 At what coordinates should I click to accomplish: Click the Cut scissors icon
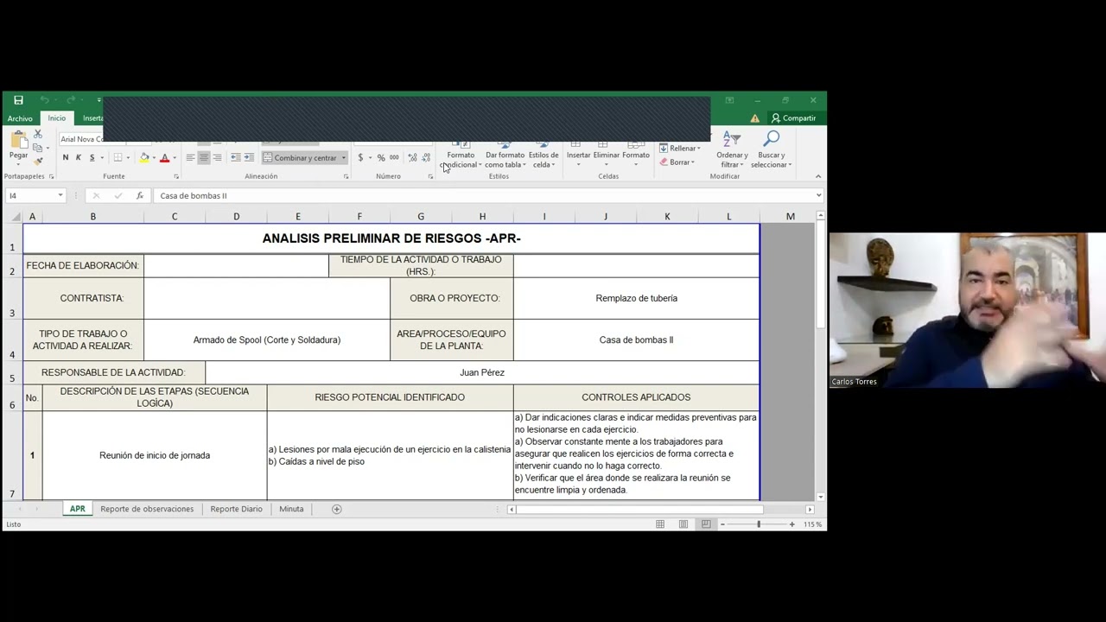coord(37,135)
